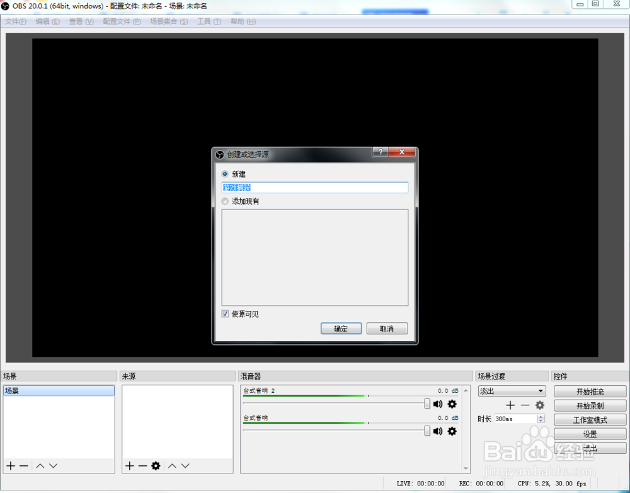Click the add scene plus icon
Screen dimensions: 630x493
11,466
